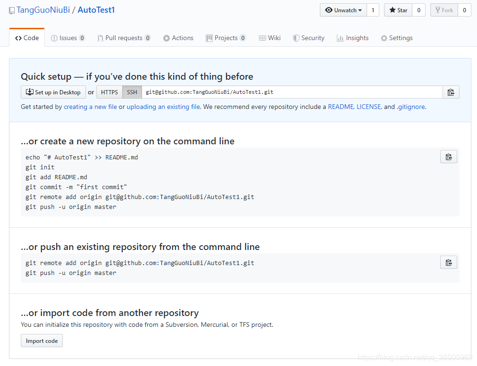Open the Insights tab
477x366 pixels.
[352, 38]
